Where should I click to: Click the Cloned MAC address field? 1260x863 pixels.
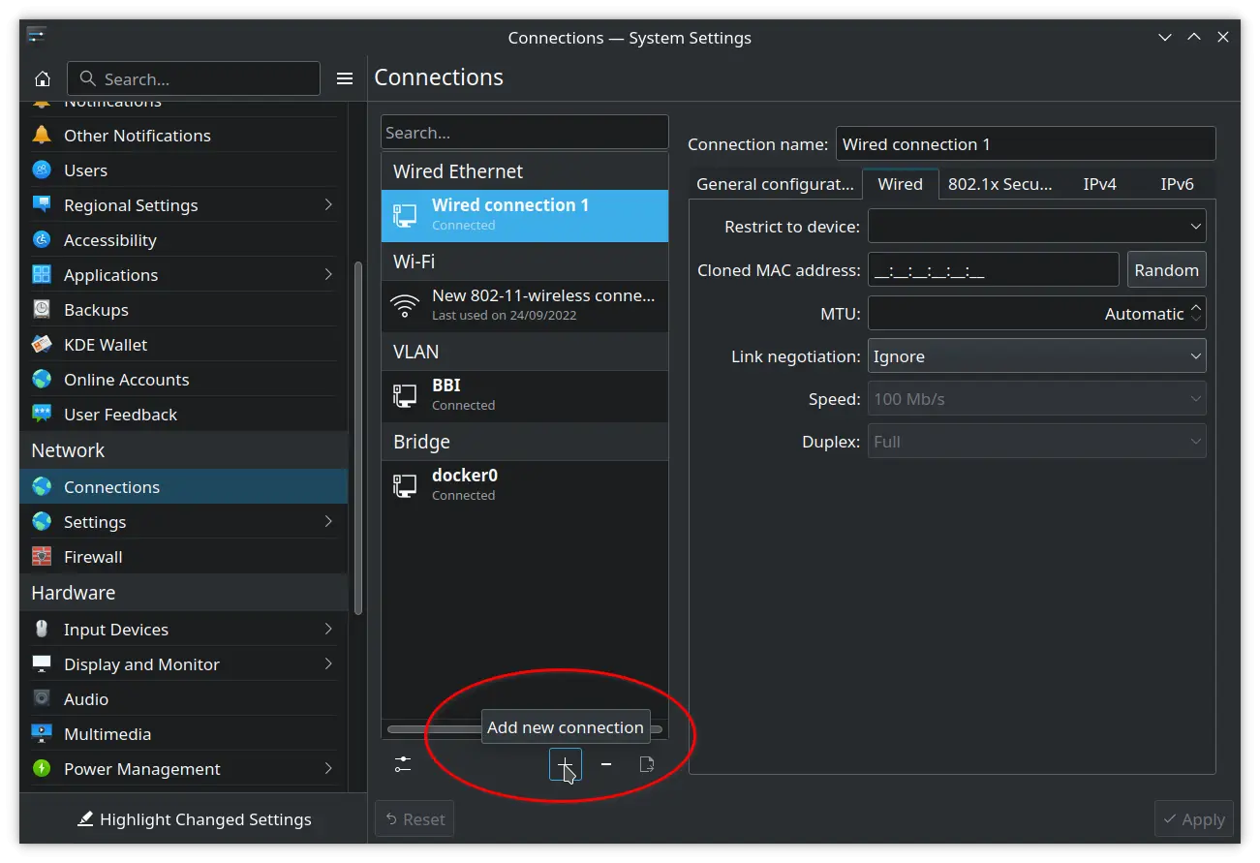pyautogui.click(x=994, y=270)
